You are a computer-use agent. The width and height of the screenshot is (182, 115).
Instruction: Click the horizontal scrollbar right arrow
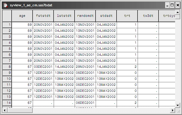pos(173,110)
